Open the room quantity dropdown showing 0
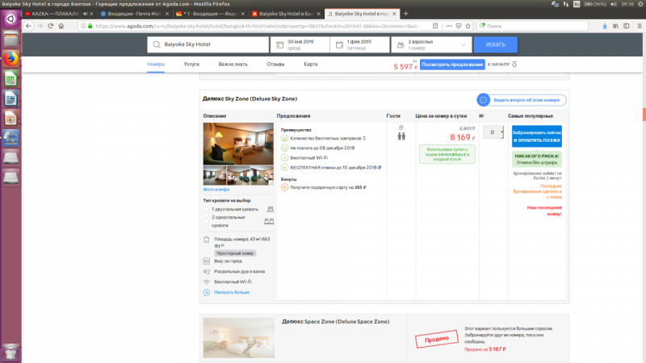This screenshot has height=363, width=646. tap(493, 132)
